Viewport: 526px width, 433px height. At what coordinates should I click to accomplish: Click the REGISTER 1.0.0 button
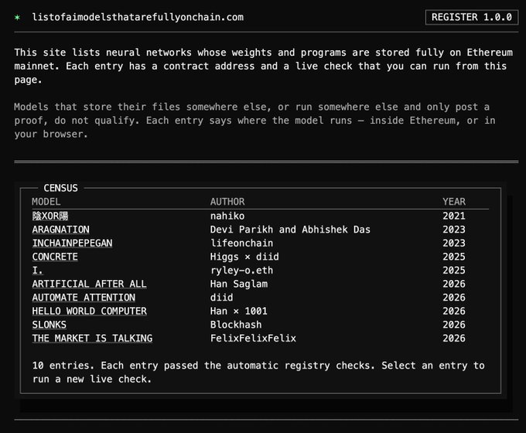pyautogui.click(x=472, y=17)
